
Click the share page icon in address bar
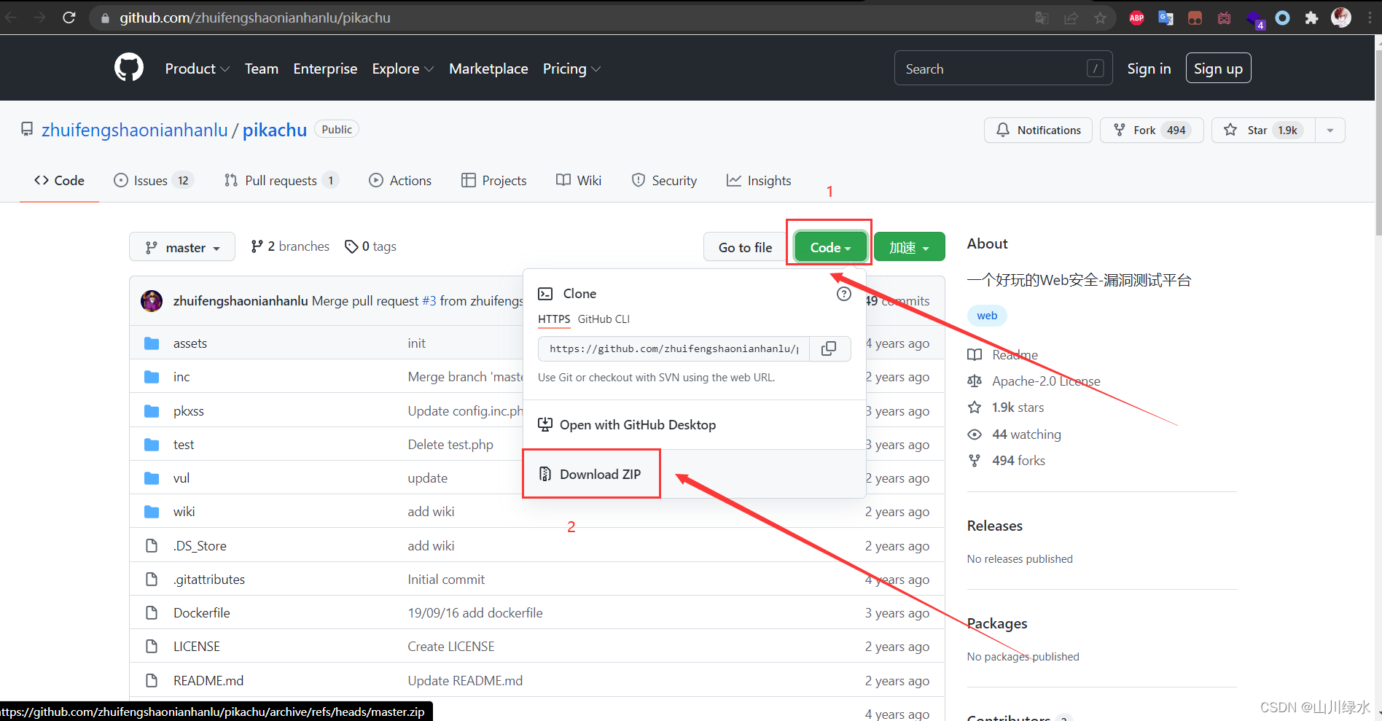click(1071, 18)
